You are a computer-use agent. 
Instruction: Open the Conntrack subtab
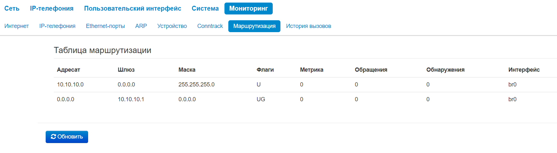(210, 26)
